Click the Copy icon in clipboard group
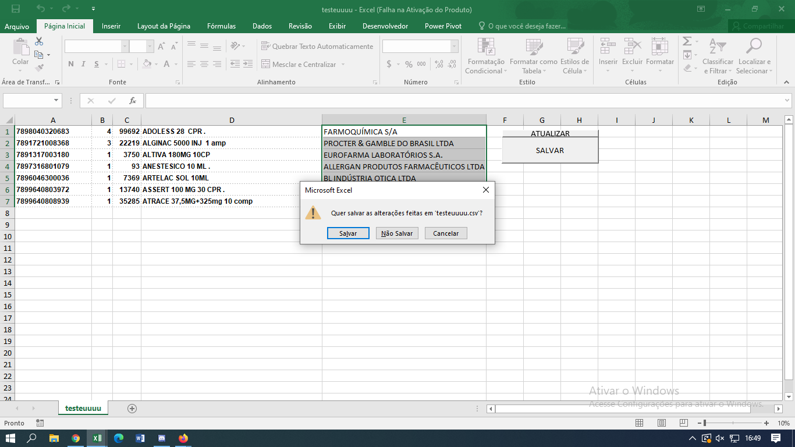 39,55
